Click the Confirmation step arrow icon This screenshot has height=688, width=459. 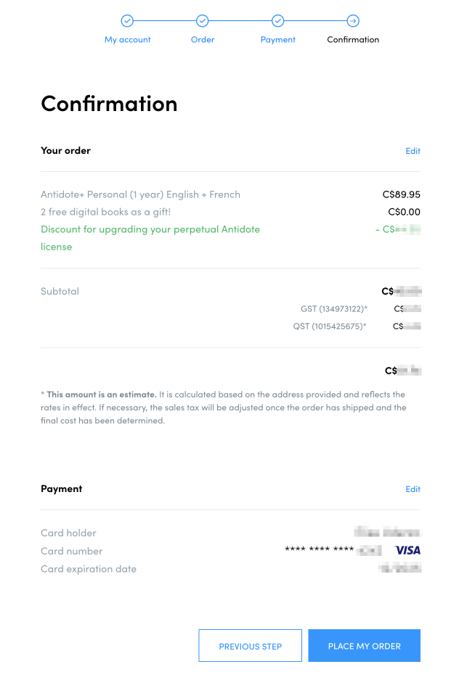353,21
